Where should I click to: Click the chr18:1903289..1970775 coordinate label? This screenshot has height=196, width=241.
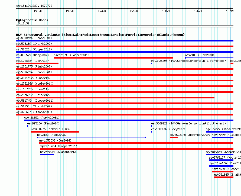34,6
